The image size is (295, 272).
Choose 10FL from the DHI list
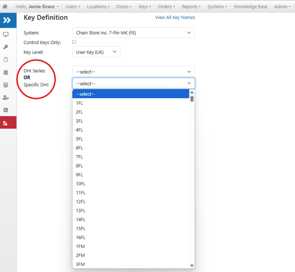(81, 183)
